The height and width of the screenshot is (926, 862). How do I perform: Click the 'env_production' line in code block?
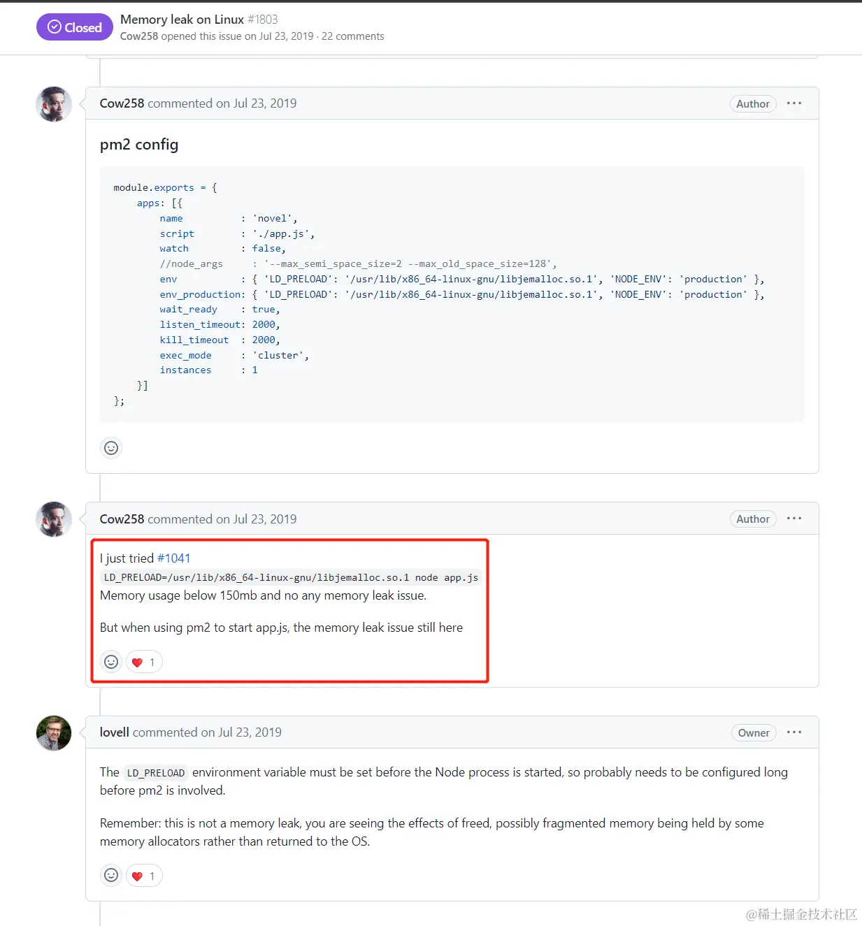[462, 294]
